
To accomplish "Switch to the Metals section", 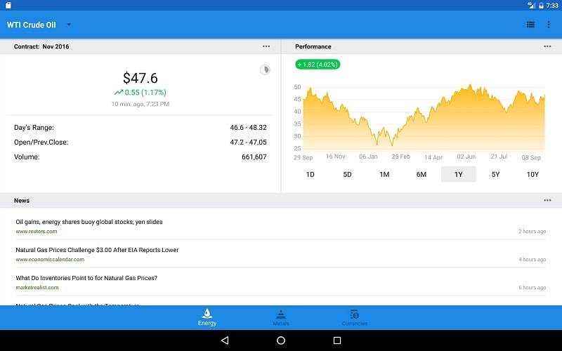I will [x=281, y=317].
